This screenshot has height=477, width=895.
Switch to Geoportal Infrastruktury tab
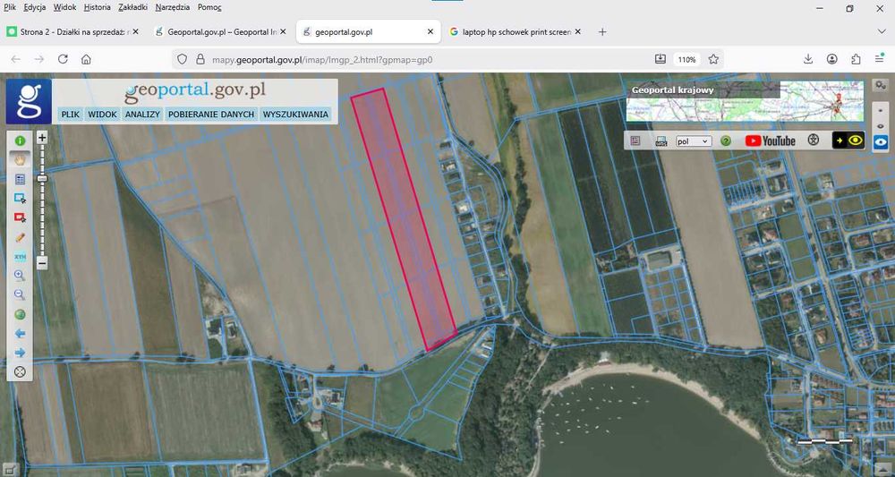pyautogui.click(x=220, y=32)
